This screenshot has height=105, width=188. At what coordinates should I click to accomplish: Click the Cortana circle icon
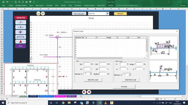pos(51,103)
